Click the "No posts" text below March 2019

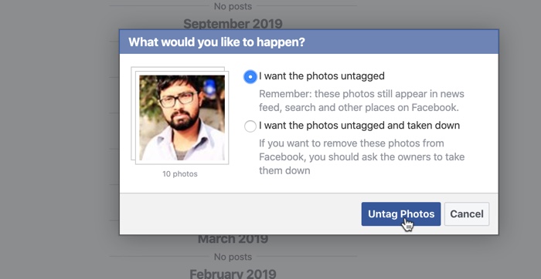tap(233, 257)
